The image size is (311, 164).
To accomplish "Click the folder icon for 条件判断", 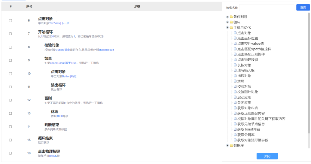I will click(x=231, y=17).
